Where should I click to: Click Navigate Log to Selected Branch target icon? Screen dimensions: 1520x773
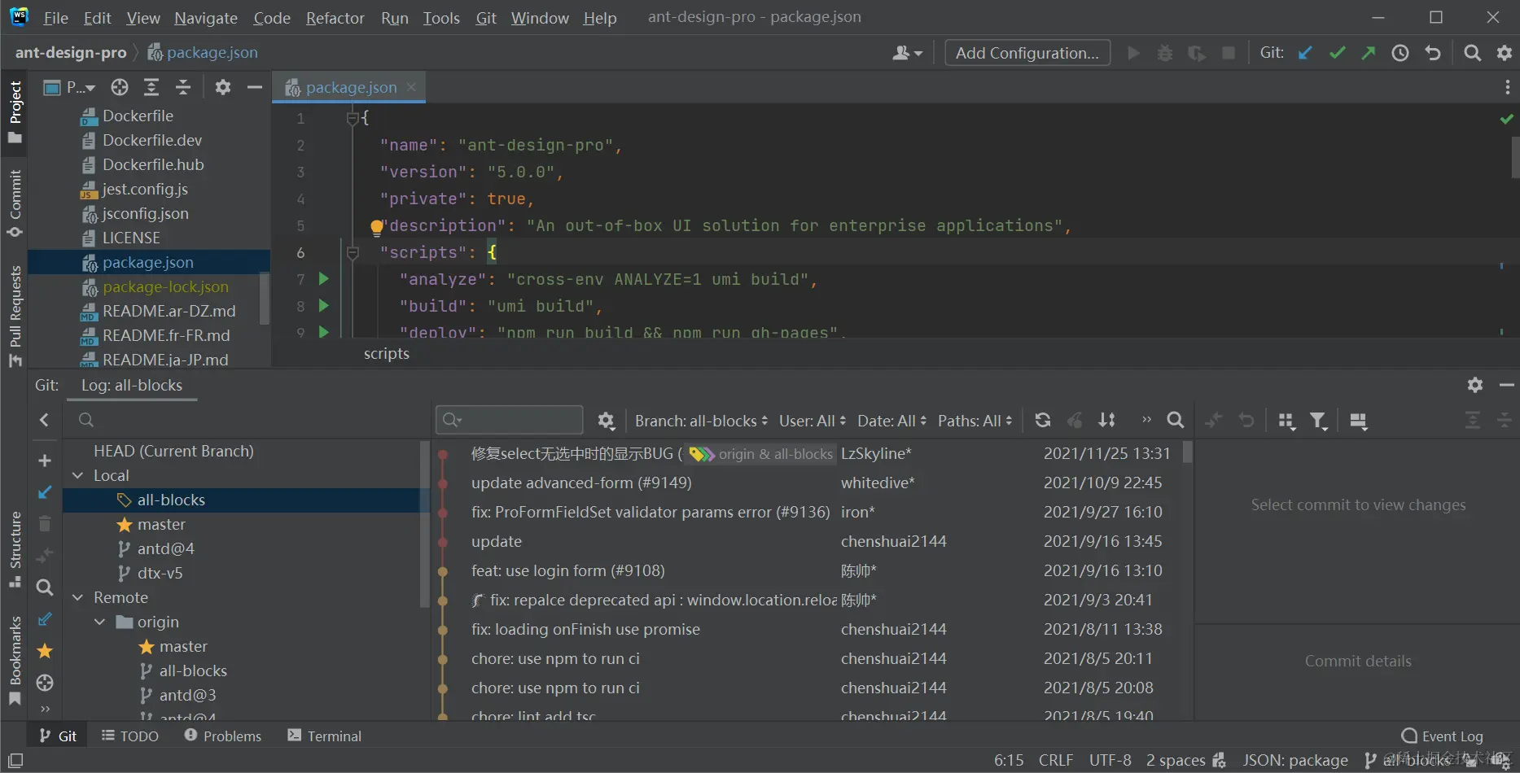coord(45,683)
